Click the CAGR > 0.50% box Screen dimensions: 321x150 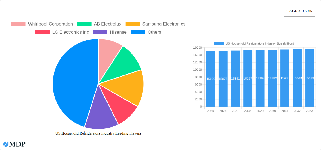[x=299, y=11]
